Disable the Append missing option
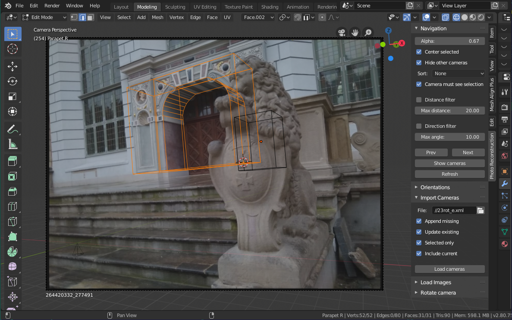 418,221
